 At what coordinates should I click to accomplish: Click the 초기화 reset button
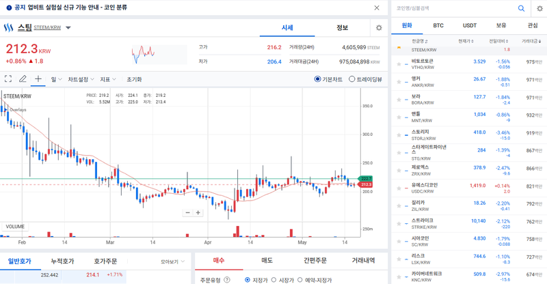pyautogui.click(x=134, y=79)
